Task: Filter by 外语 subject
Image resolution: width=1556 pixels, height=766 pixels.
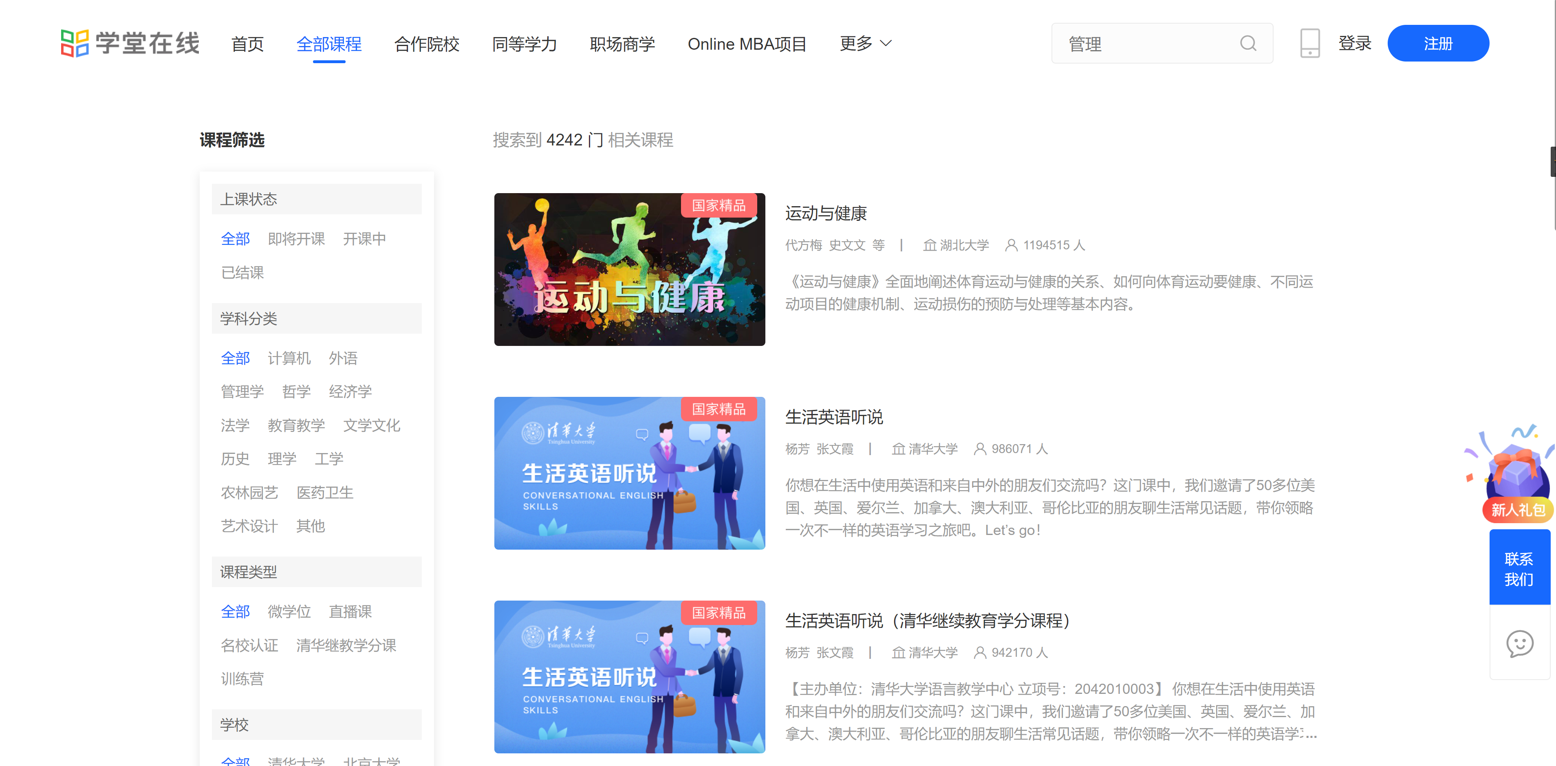Action: coord(342,358)
